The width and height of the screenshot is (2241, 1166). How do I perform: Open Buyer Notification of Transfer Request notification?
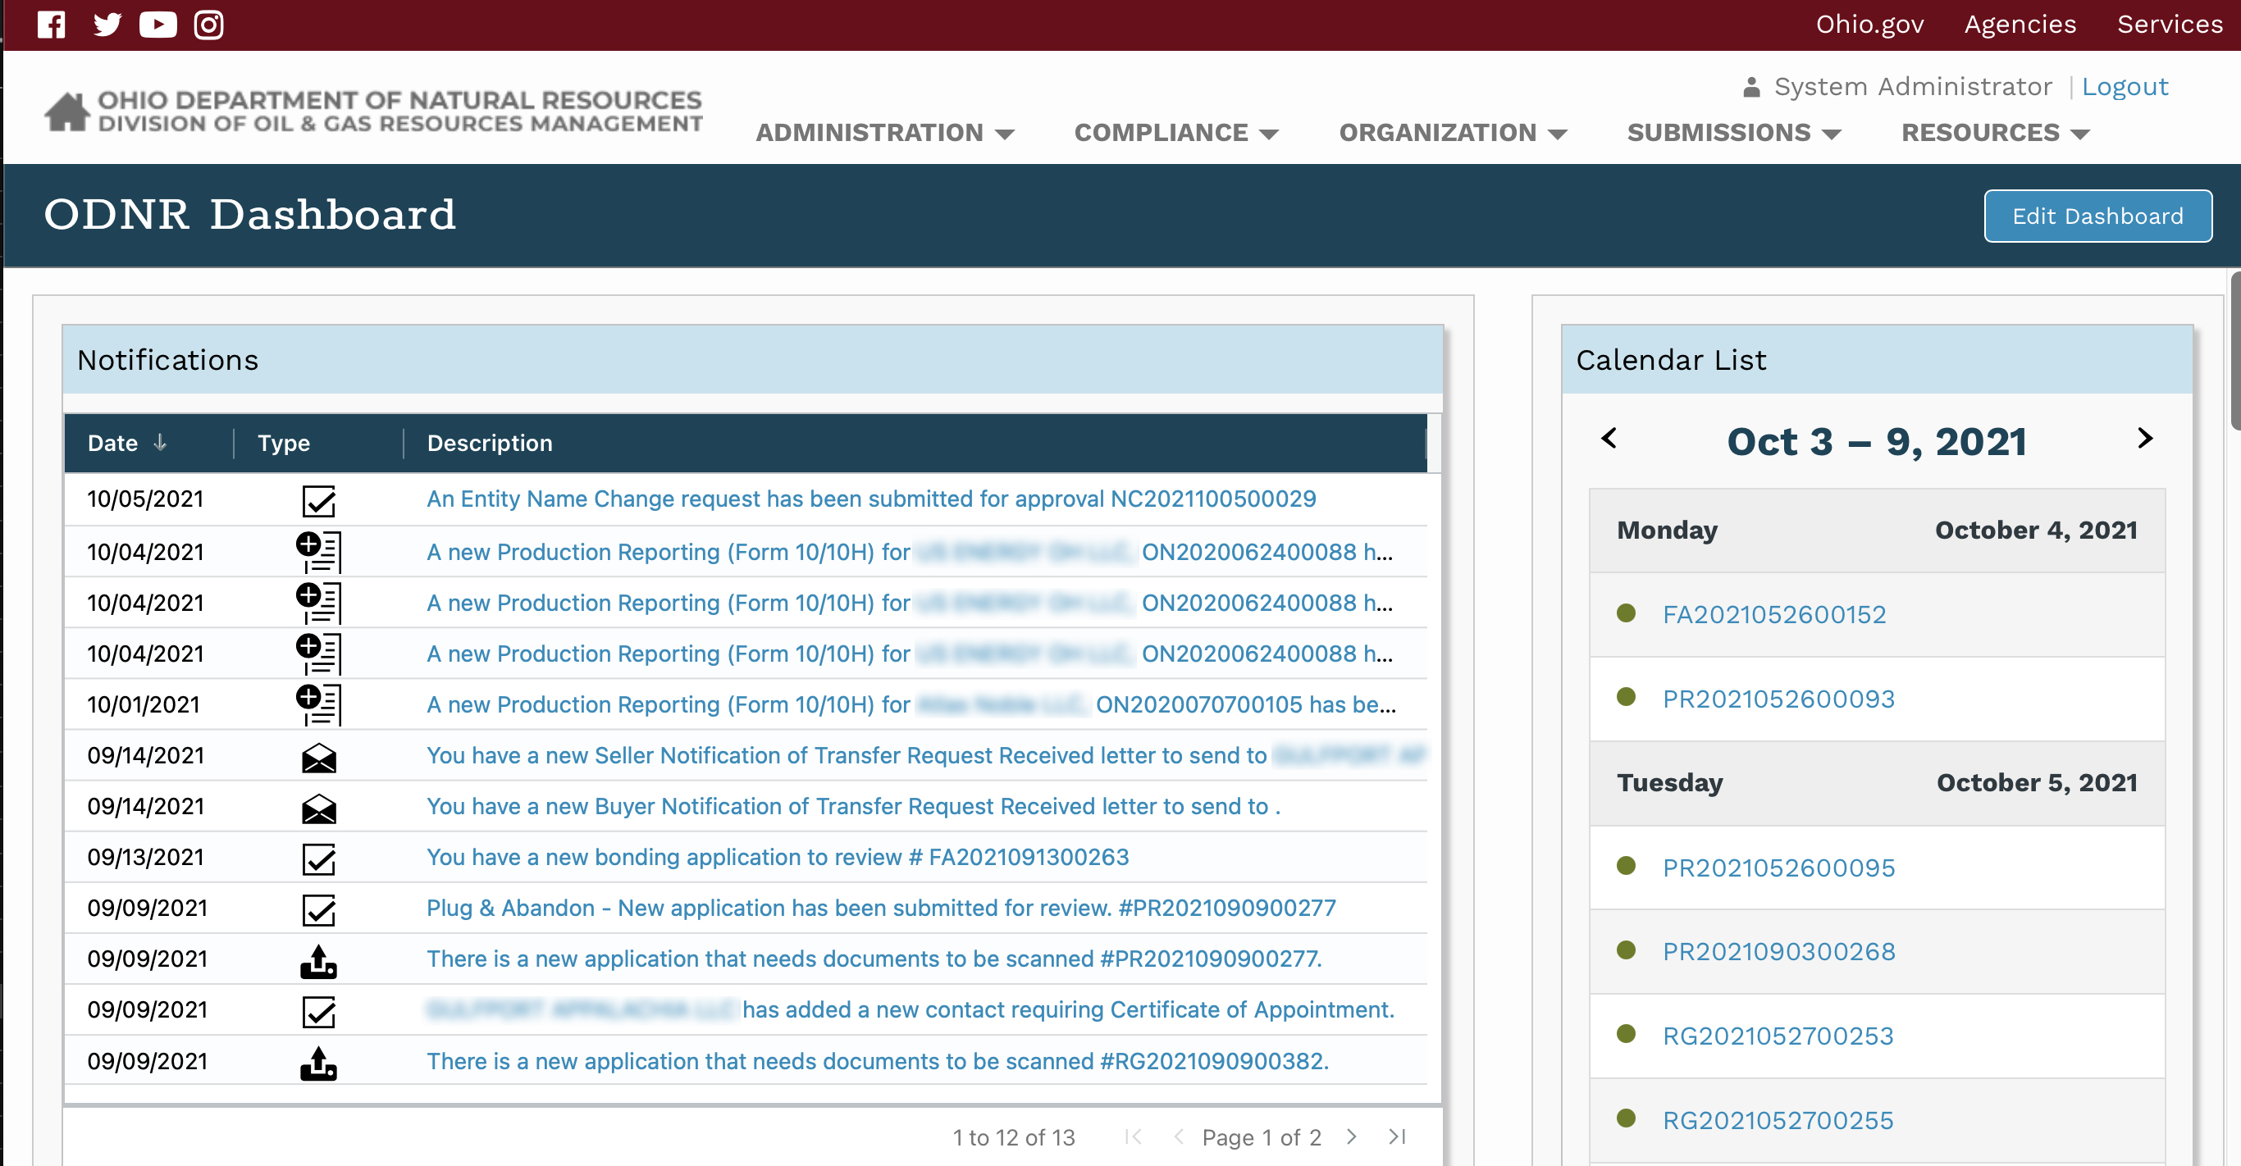(853, 806)
